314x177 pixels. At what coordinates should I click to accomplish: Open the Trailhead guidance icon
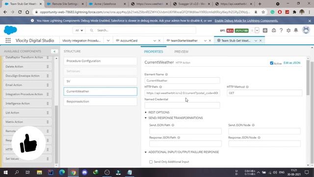pos(274,30)
